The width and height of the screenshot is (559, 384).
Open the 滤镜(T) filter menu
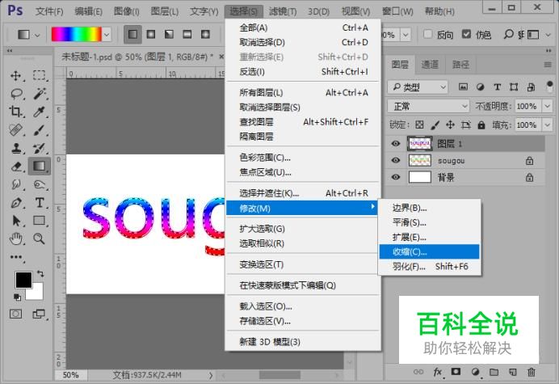(283, 11)
